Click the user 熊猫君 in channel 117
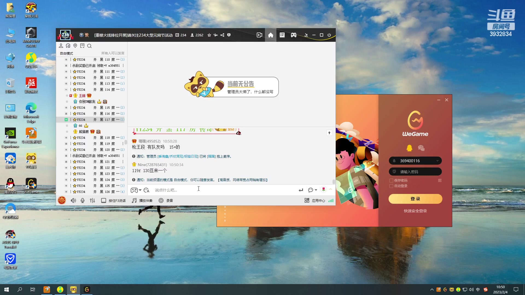 click(84, 132)
